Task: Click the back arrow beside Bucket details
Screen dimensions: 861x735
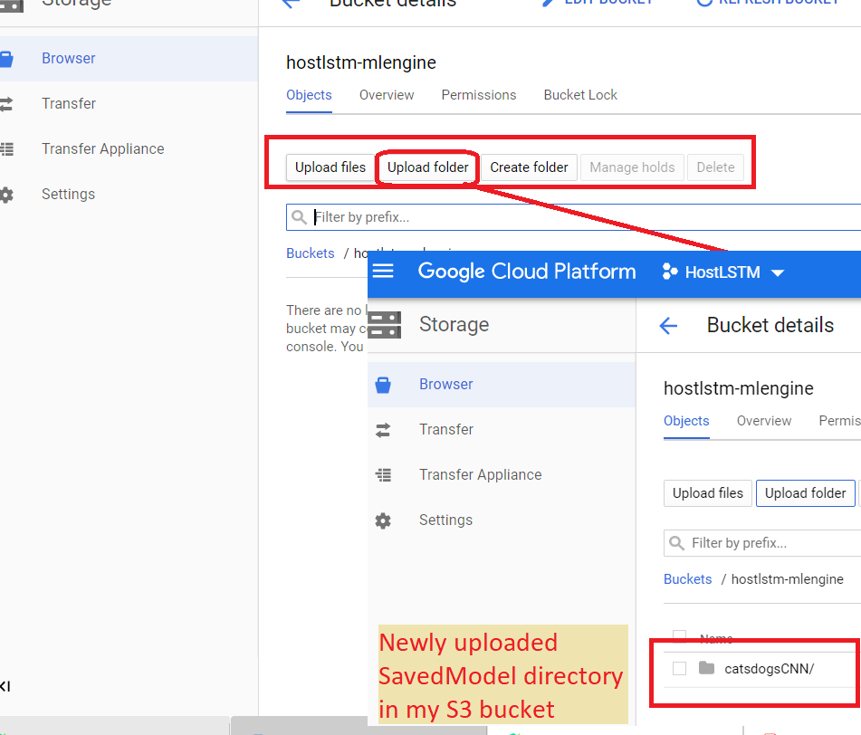Action: (x=668, y=326)
